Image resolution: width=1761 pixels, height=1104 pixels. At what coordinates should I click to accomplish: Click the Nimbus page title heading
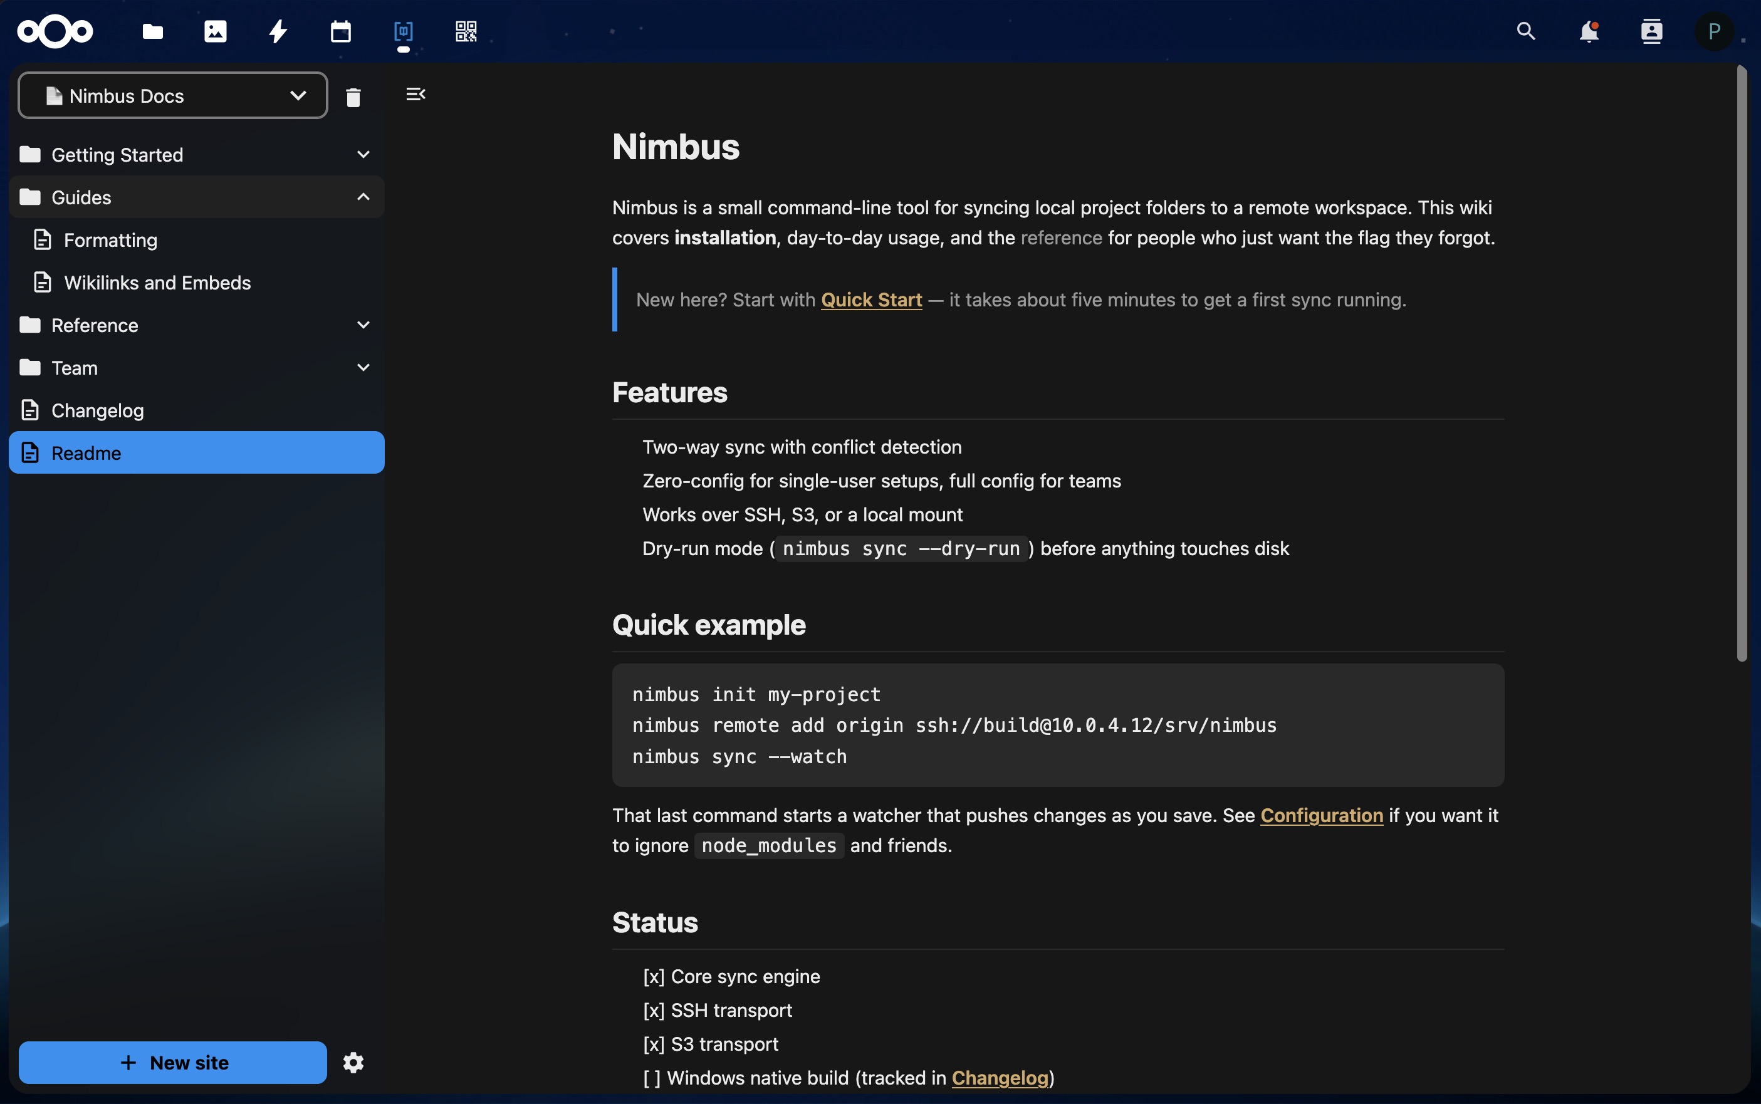[676, 146]
